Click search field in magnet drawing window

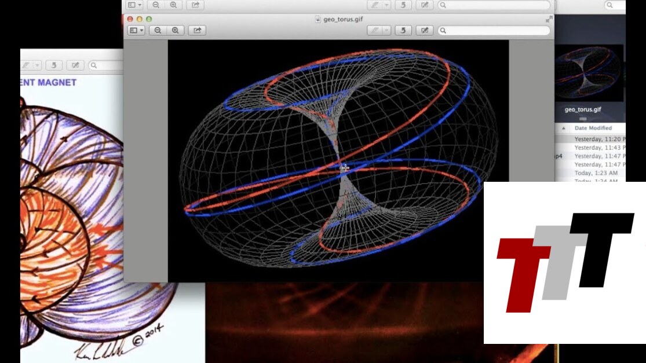(107, 65)
